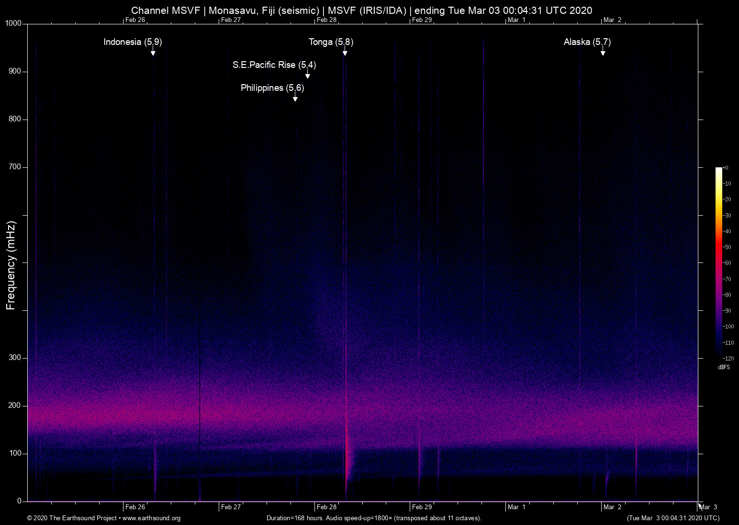This screenshot has width=739, height=525.
Task: Open the www.earthsound.org link in footer
Action: 152,518
